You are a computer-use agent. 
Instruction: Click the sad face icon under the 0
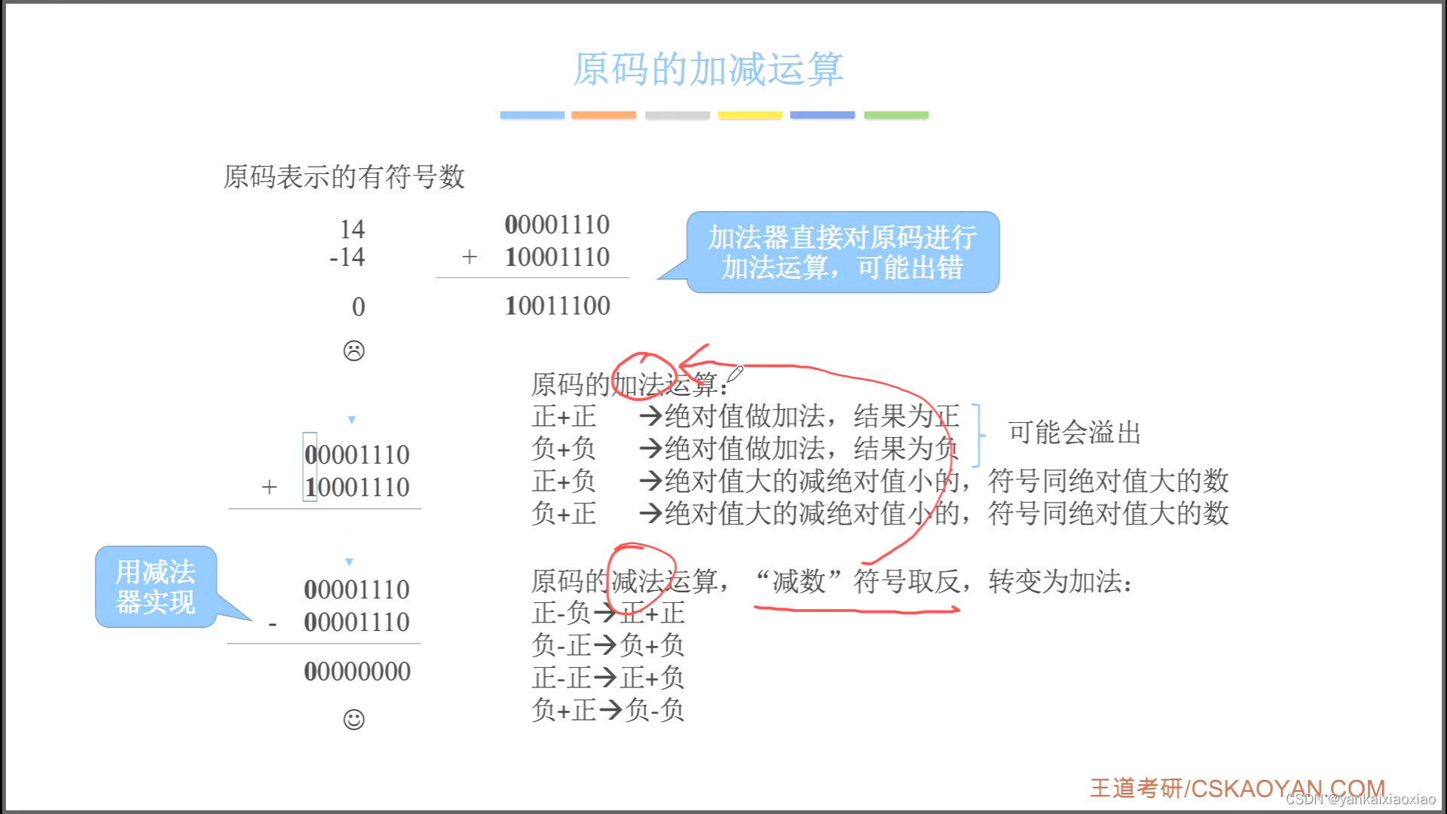tap(353, 350)
